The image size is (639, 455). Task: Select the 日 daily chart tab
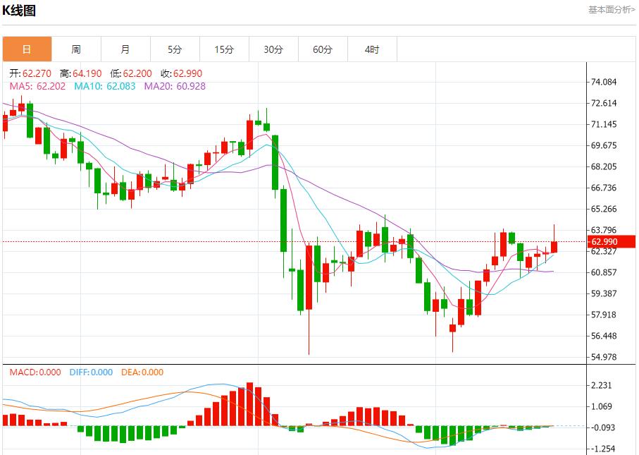[27, 49]
